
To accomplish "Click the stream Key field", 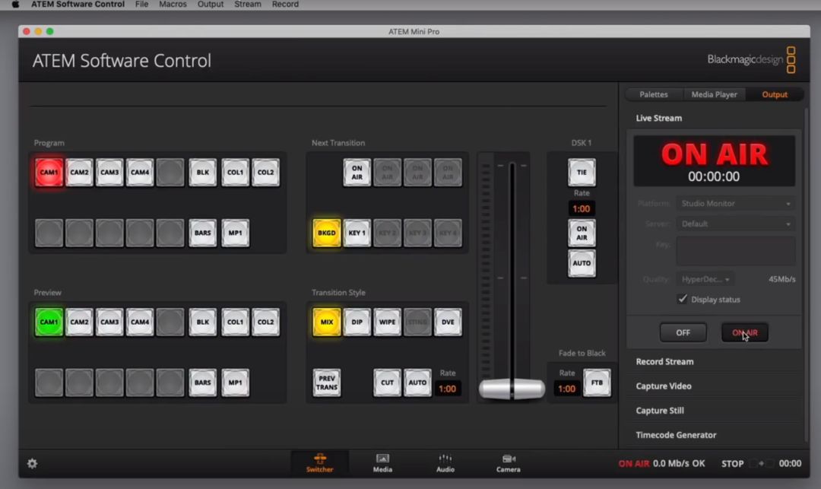I will point(736,251).
